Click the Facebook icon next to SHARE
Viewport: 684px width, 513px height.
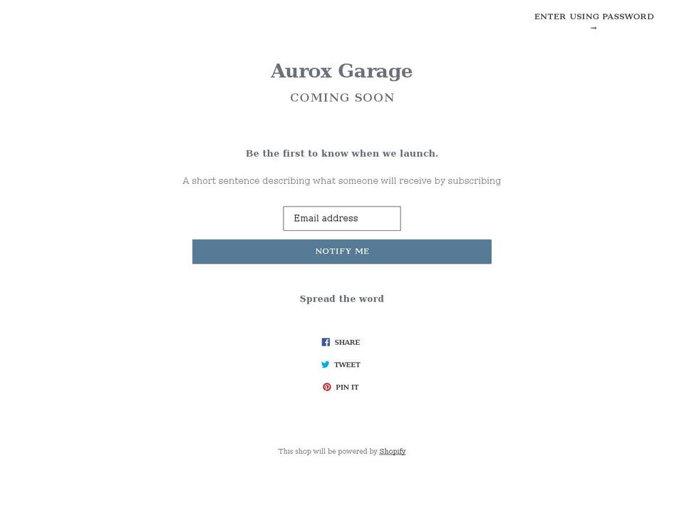pos(326,342)
